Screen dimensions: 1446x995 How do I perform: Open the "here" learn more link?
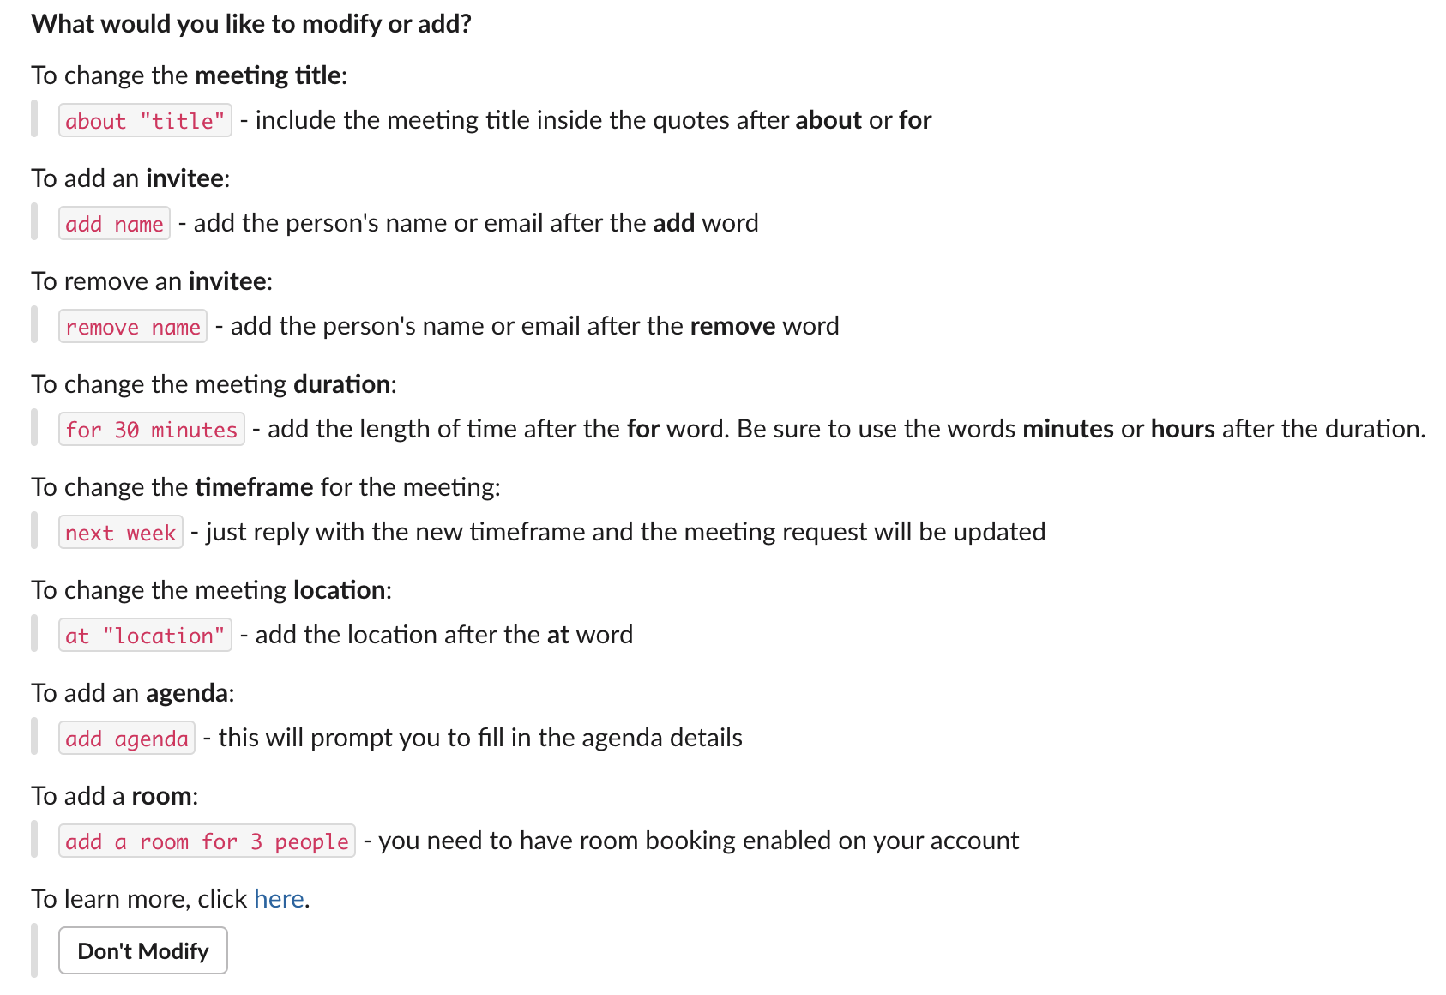click(x=279, y=898)
